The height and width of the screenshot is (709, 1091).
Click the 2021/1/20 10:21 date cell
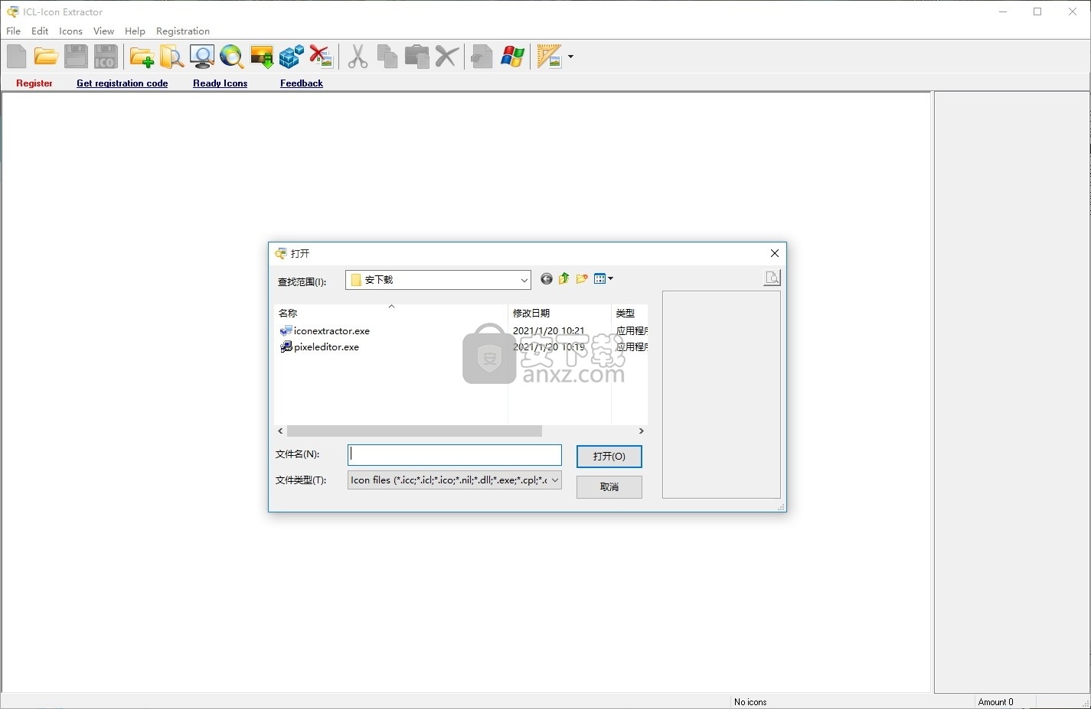click(548, 330)
